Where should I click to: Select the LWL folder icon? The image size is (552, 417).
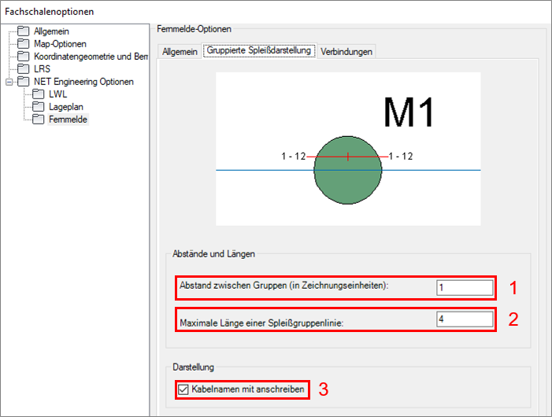(x=38, y=94)
